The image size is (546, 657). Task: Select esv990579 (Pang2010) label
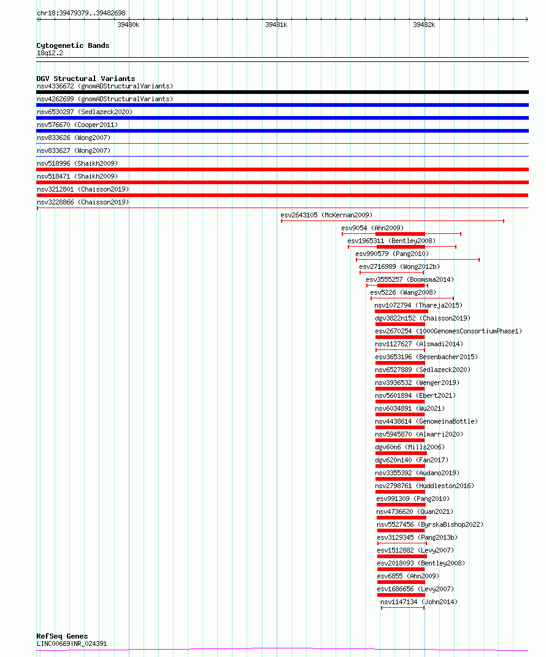(x=392, y=254)
